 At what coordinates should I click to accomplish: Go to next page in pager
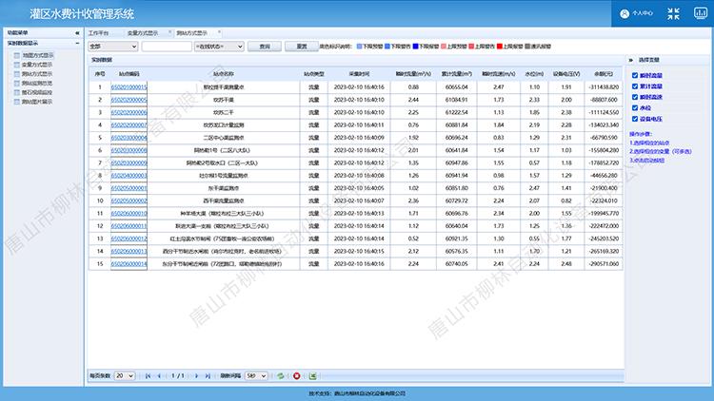click(197, 376)
